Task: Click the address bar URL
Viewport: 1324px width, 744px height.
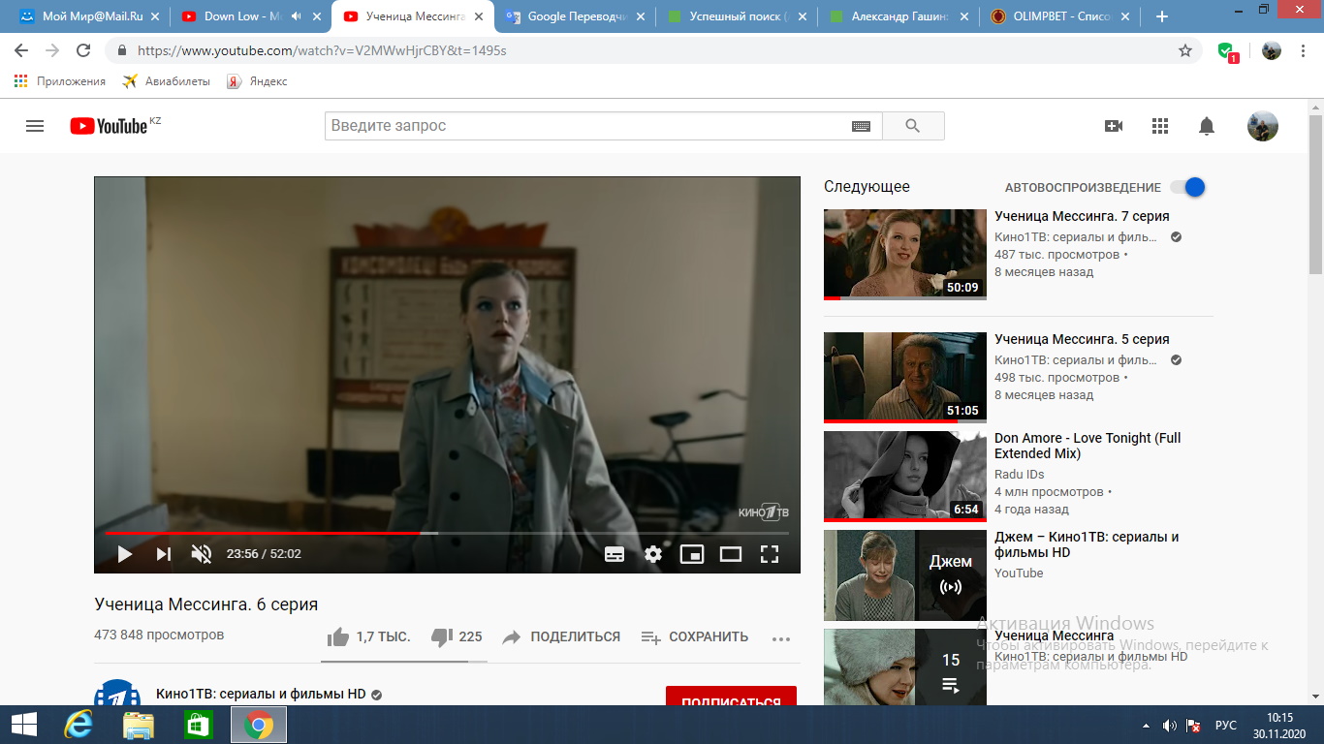Action: point(322,50)
